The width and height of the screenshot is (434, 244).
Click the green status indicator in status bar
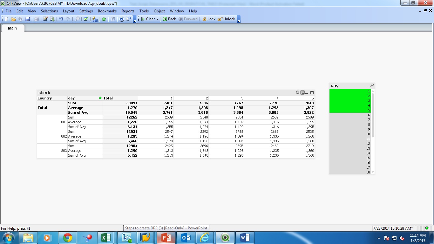tap(427, 228)
